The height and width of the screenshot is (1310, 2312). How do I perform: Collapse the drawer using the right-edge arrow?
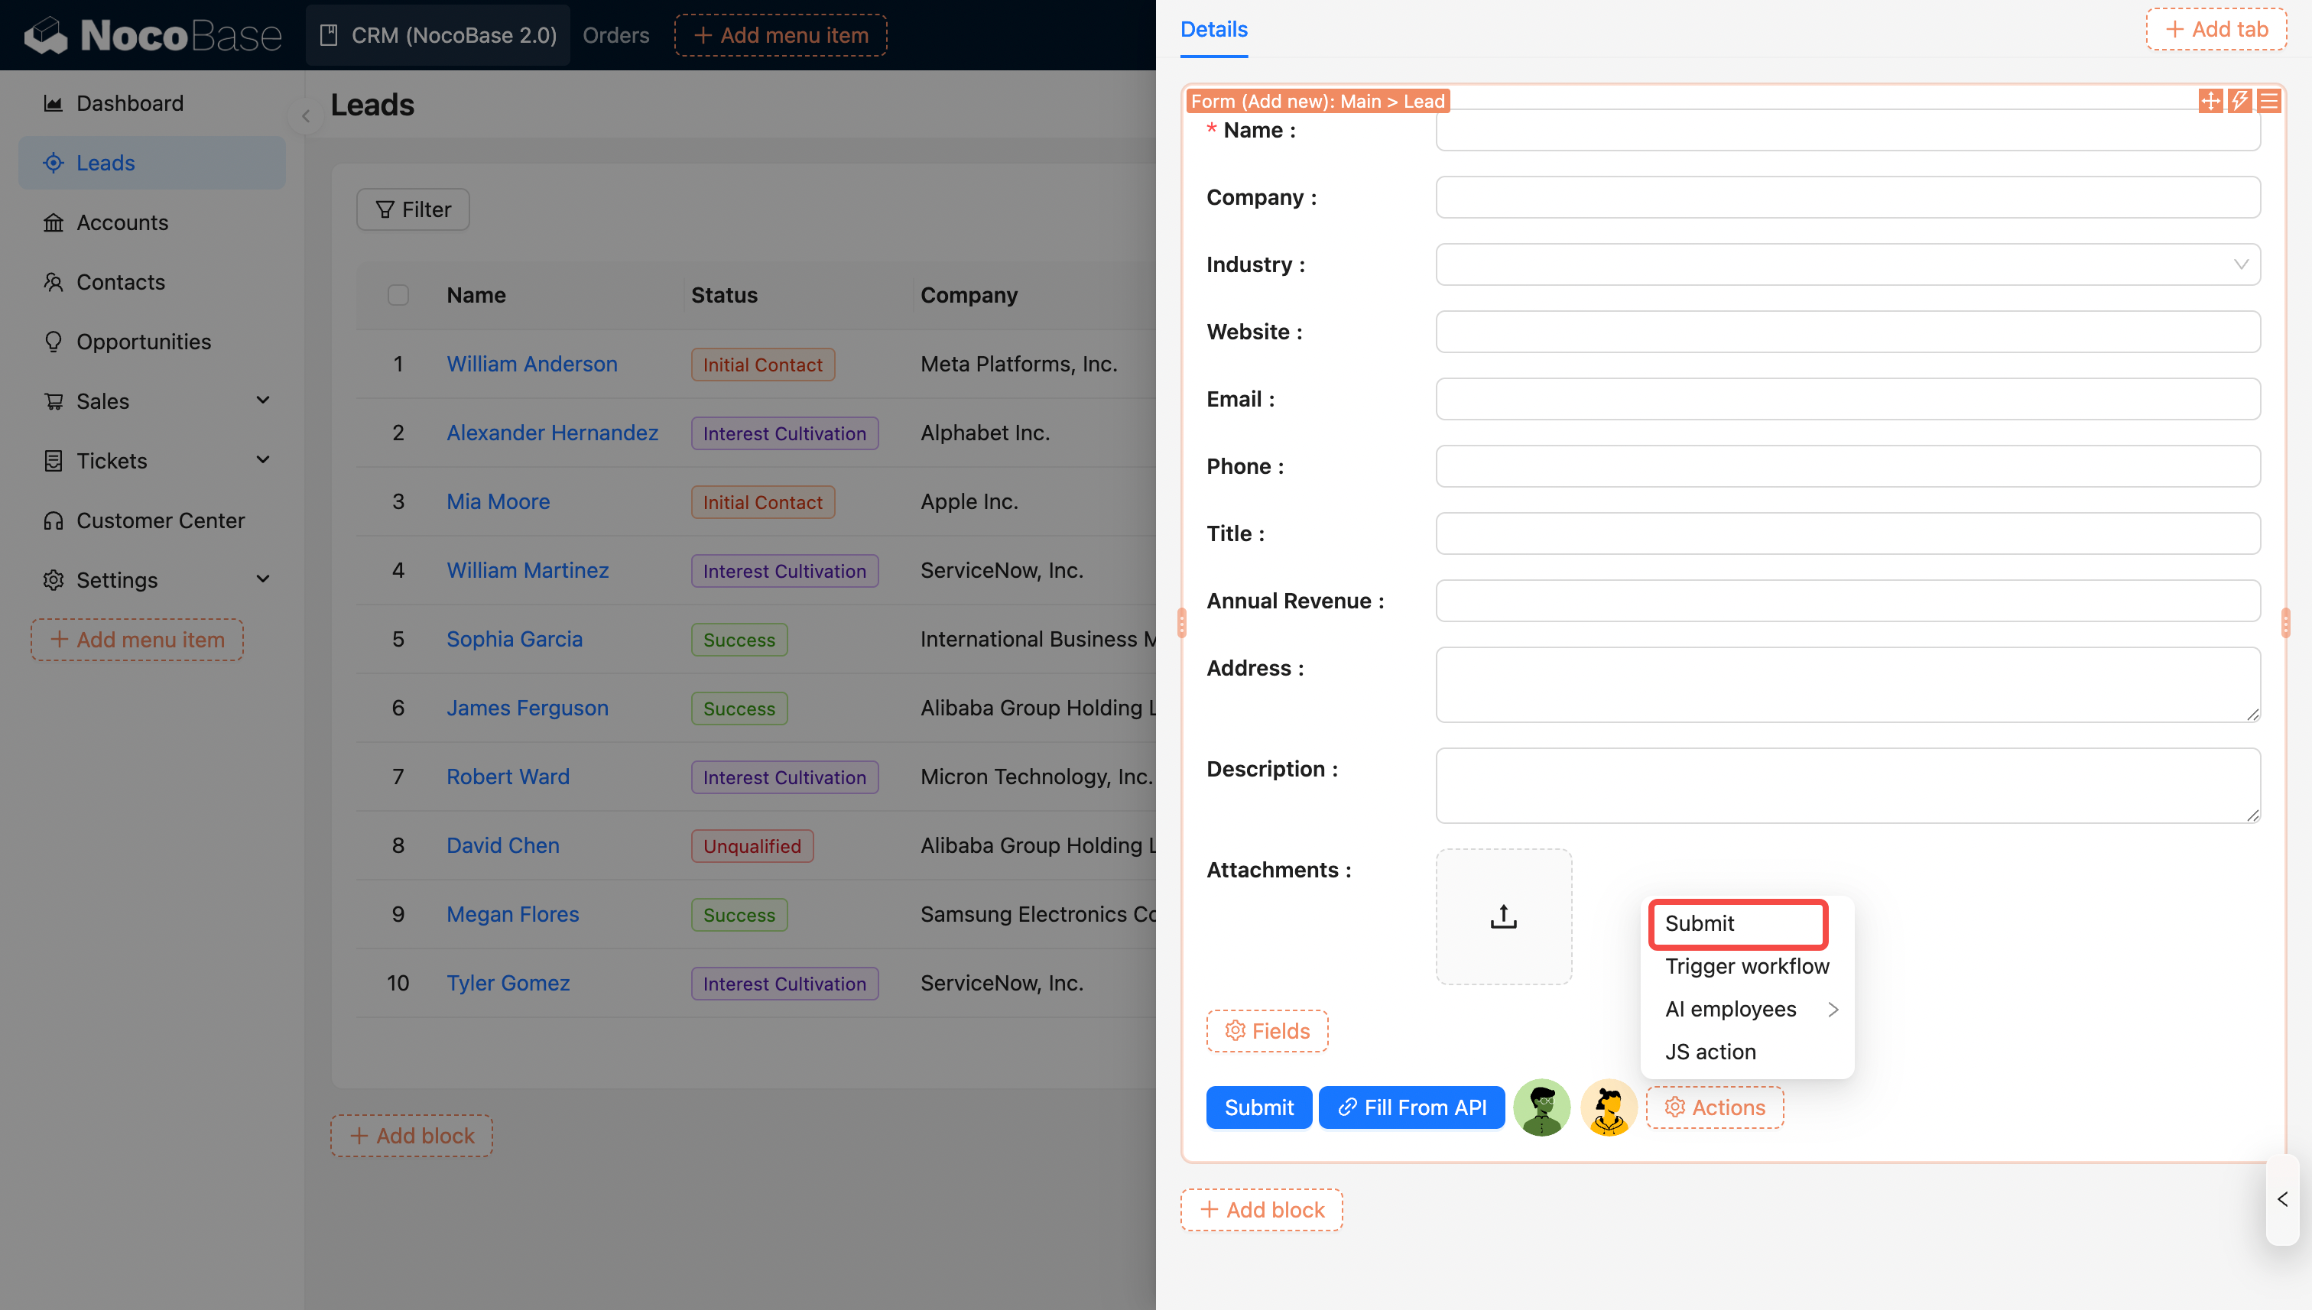[2281, 1199]
